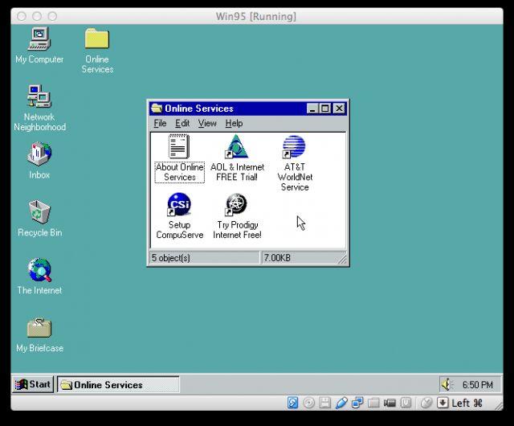
Task: Click the volume speaker tray icon
Action: click(447, 385)
